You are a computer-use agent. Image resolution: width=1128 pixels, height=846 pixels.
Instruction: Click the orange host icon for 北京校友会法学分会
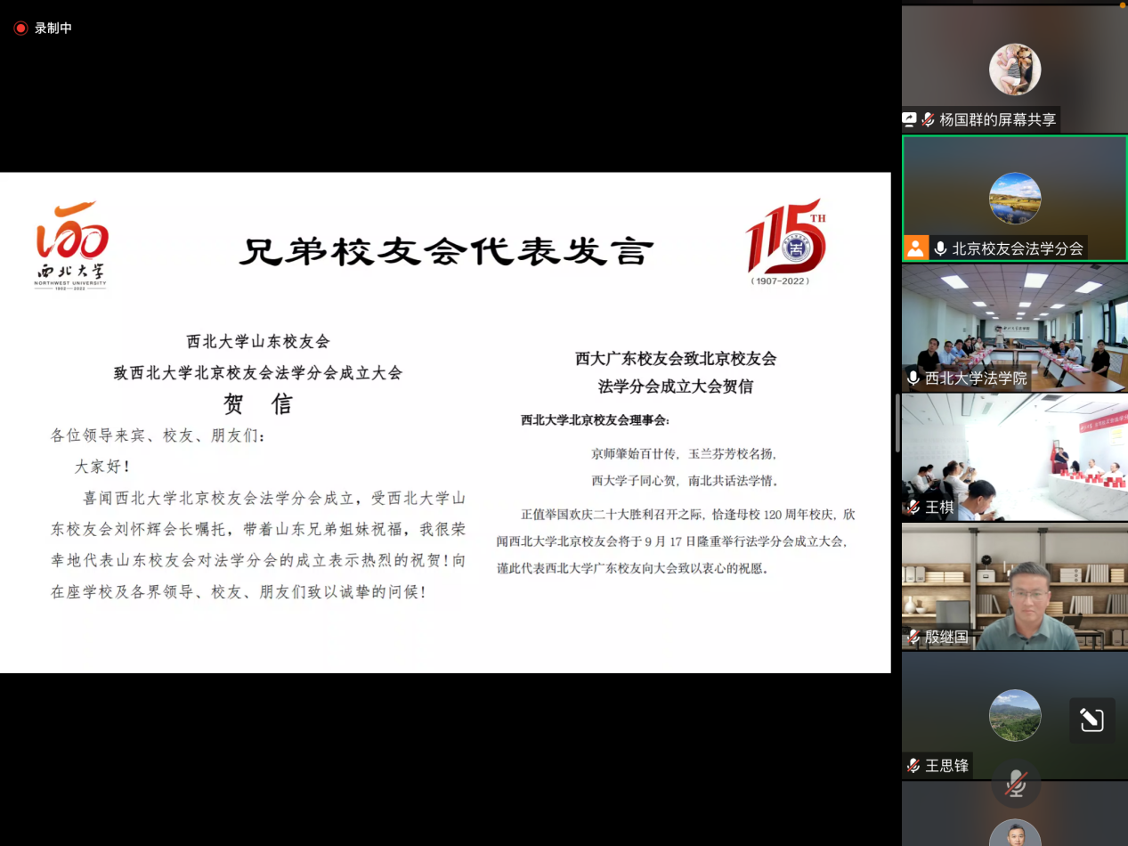point(915,248)
